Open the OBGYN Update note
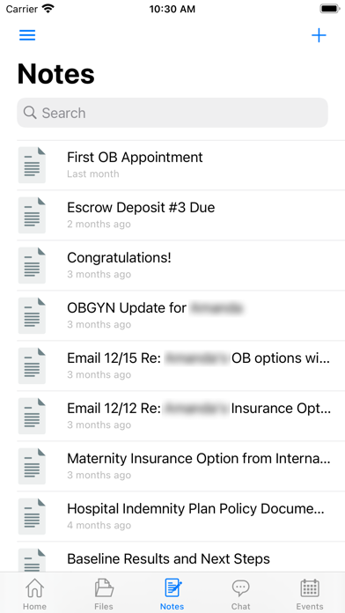The height and width of the screenshot is (613, 345). tap(181, 315)
